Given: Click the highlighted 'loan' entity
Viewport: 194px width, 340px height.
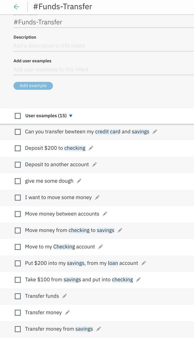Looking at the screenshot, I should click(x=113, y=263).
